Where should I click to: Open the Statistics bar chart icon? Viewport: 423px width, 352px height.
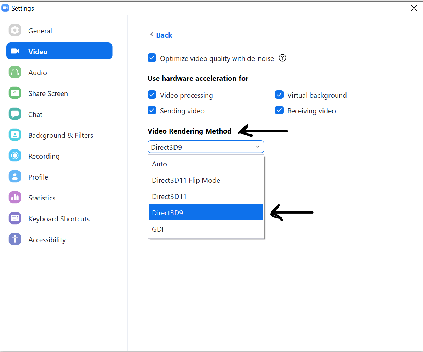15,197
